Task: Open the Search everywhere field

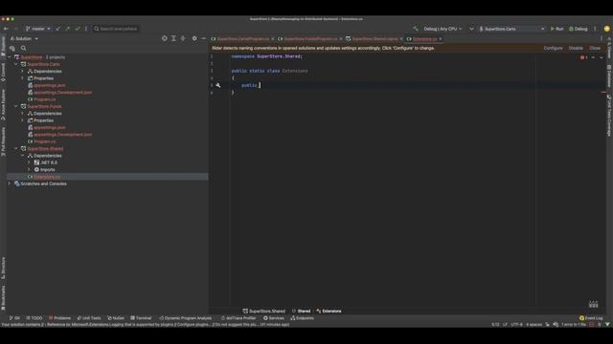Action: pos(116,29)
